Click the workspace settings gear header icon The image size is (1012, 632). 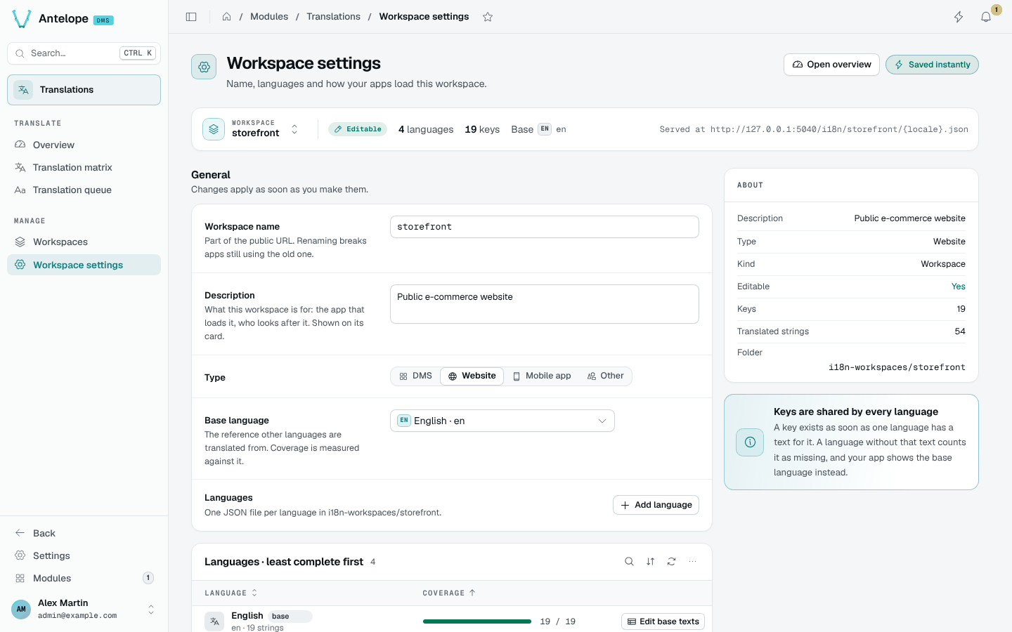(204, 67)
